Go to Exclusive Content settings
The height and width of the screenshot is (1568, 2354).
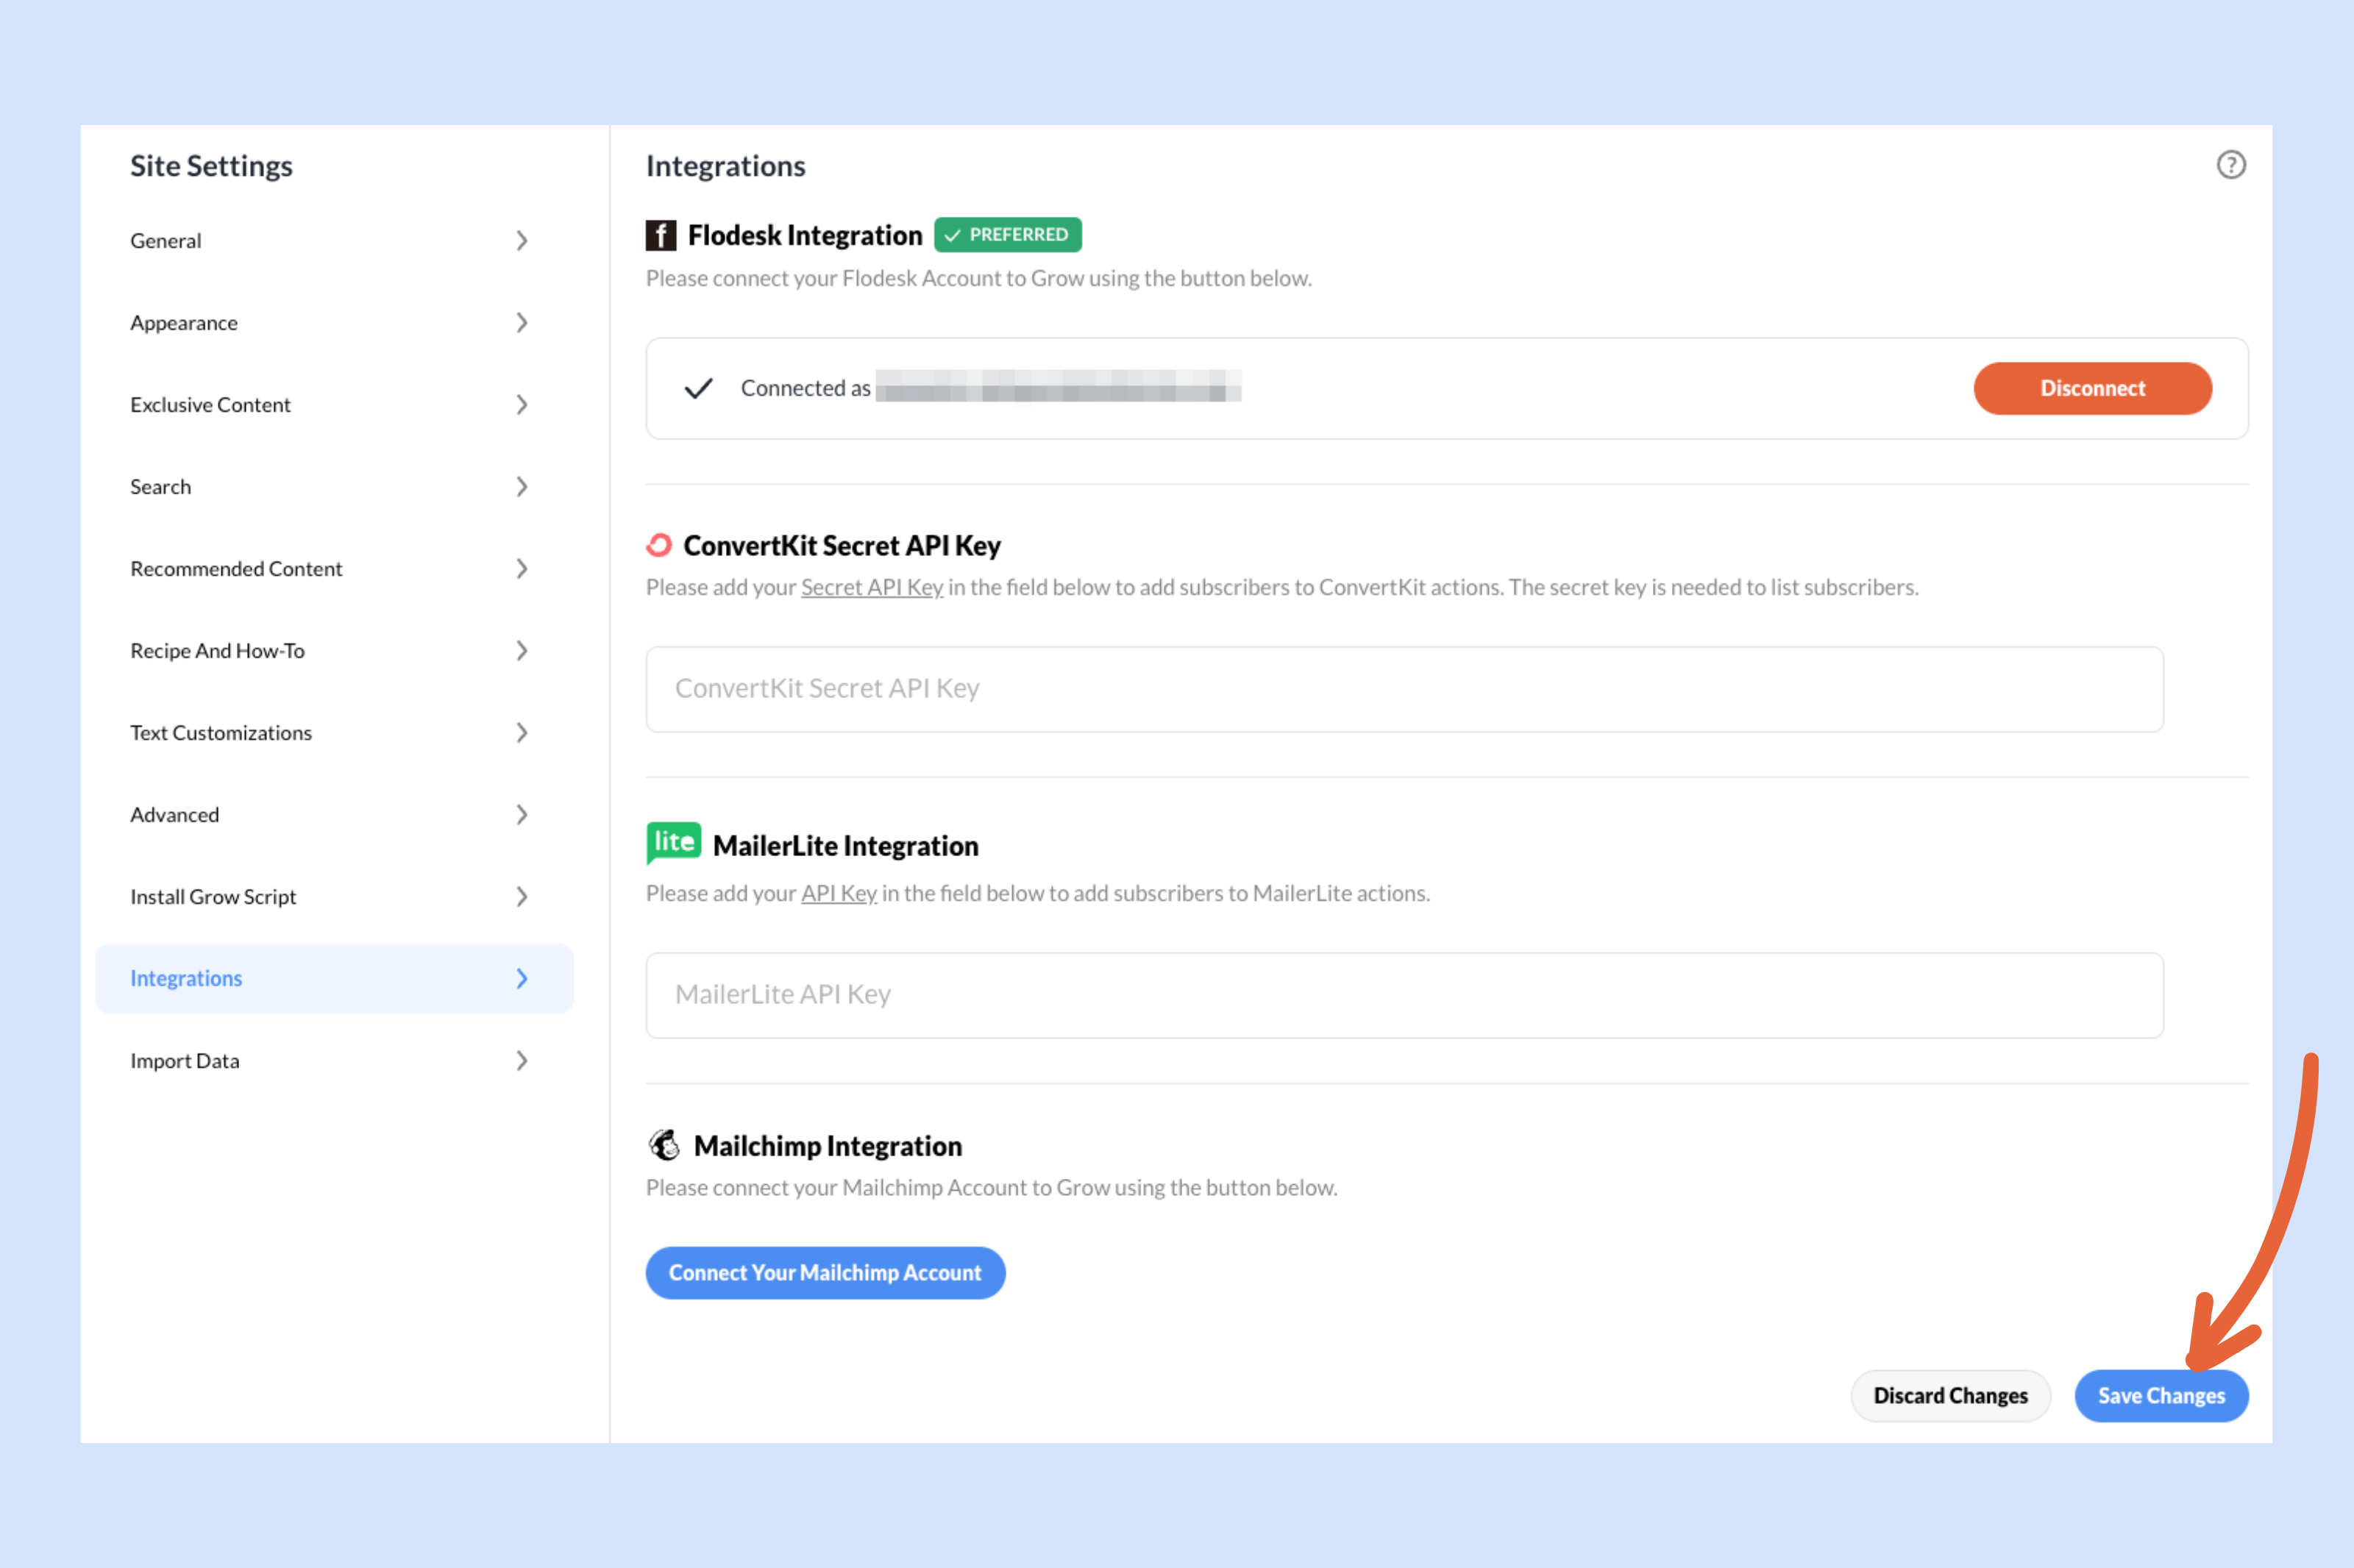click(x=334, y=405)
